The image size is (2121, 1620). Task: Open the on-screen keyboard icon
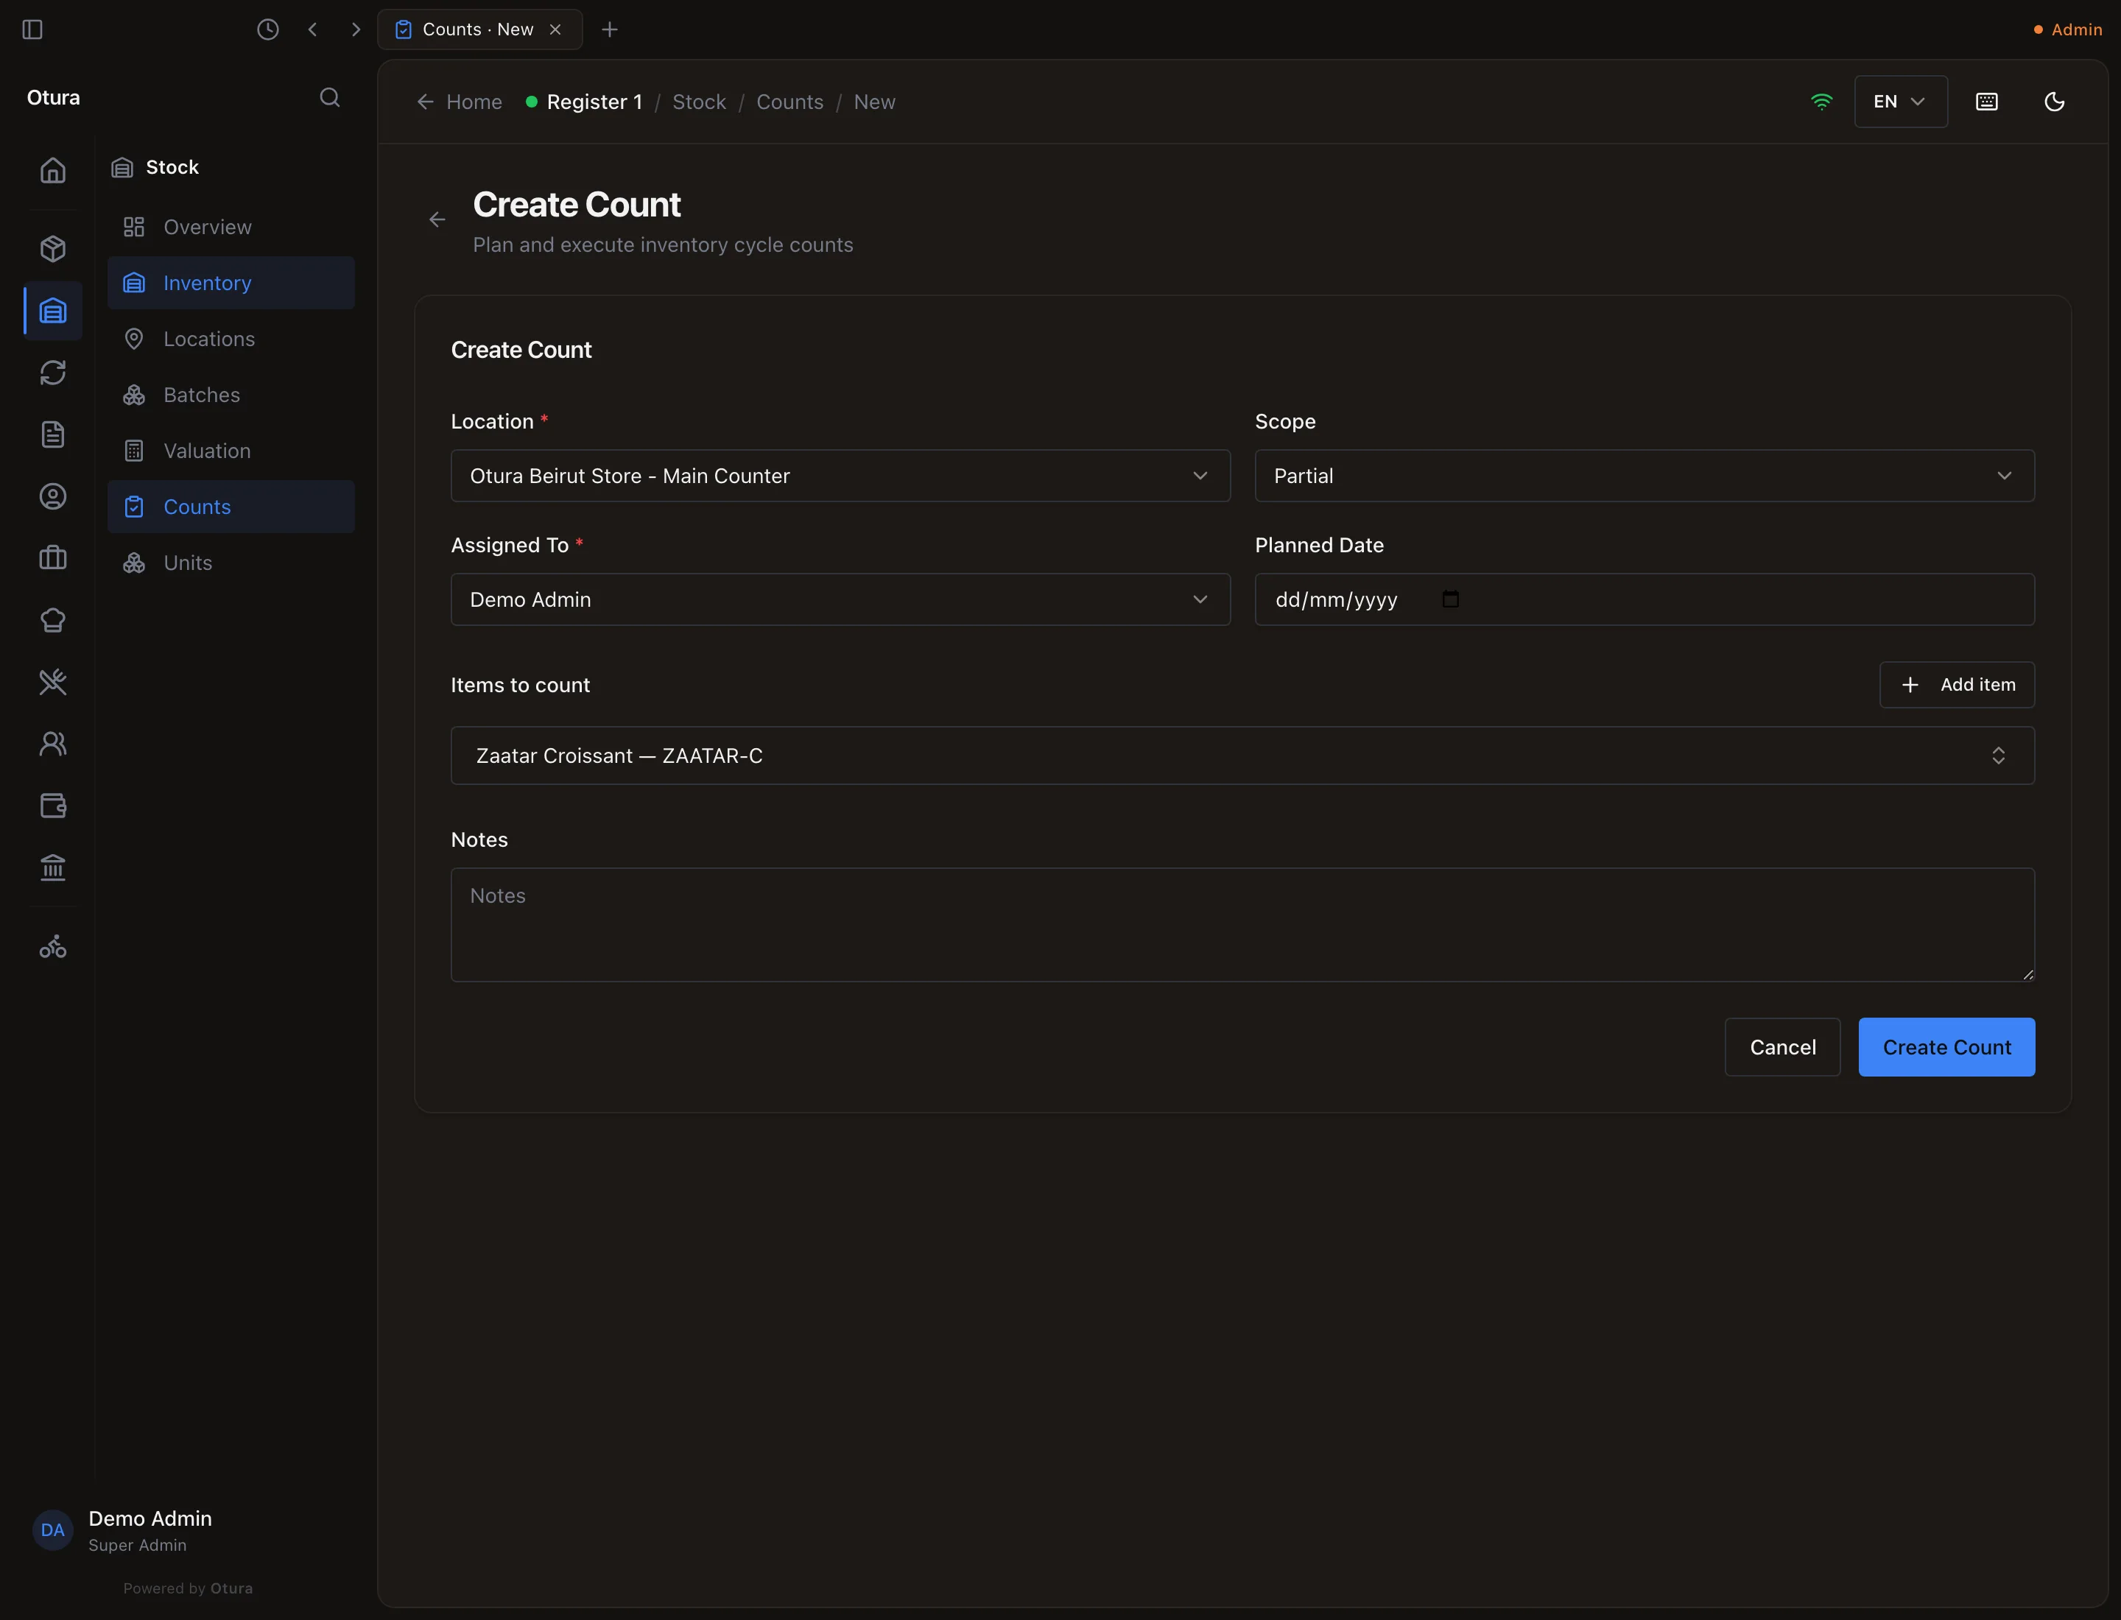pyautogui.click(x=1987, y=102)
